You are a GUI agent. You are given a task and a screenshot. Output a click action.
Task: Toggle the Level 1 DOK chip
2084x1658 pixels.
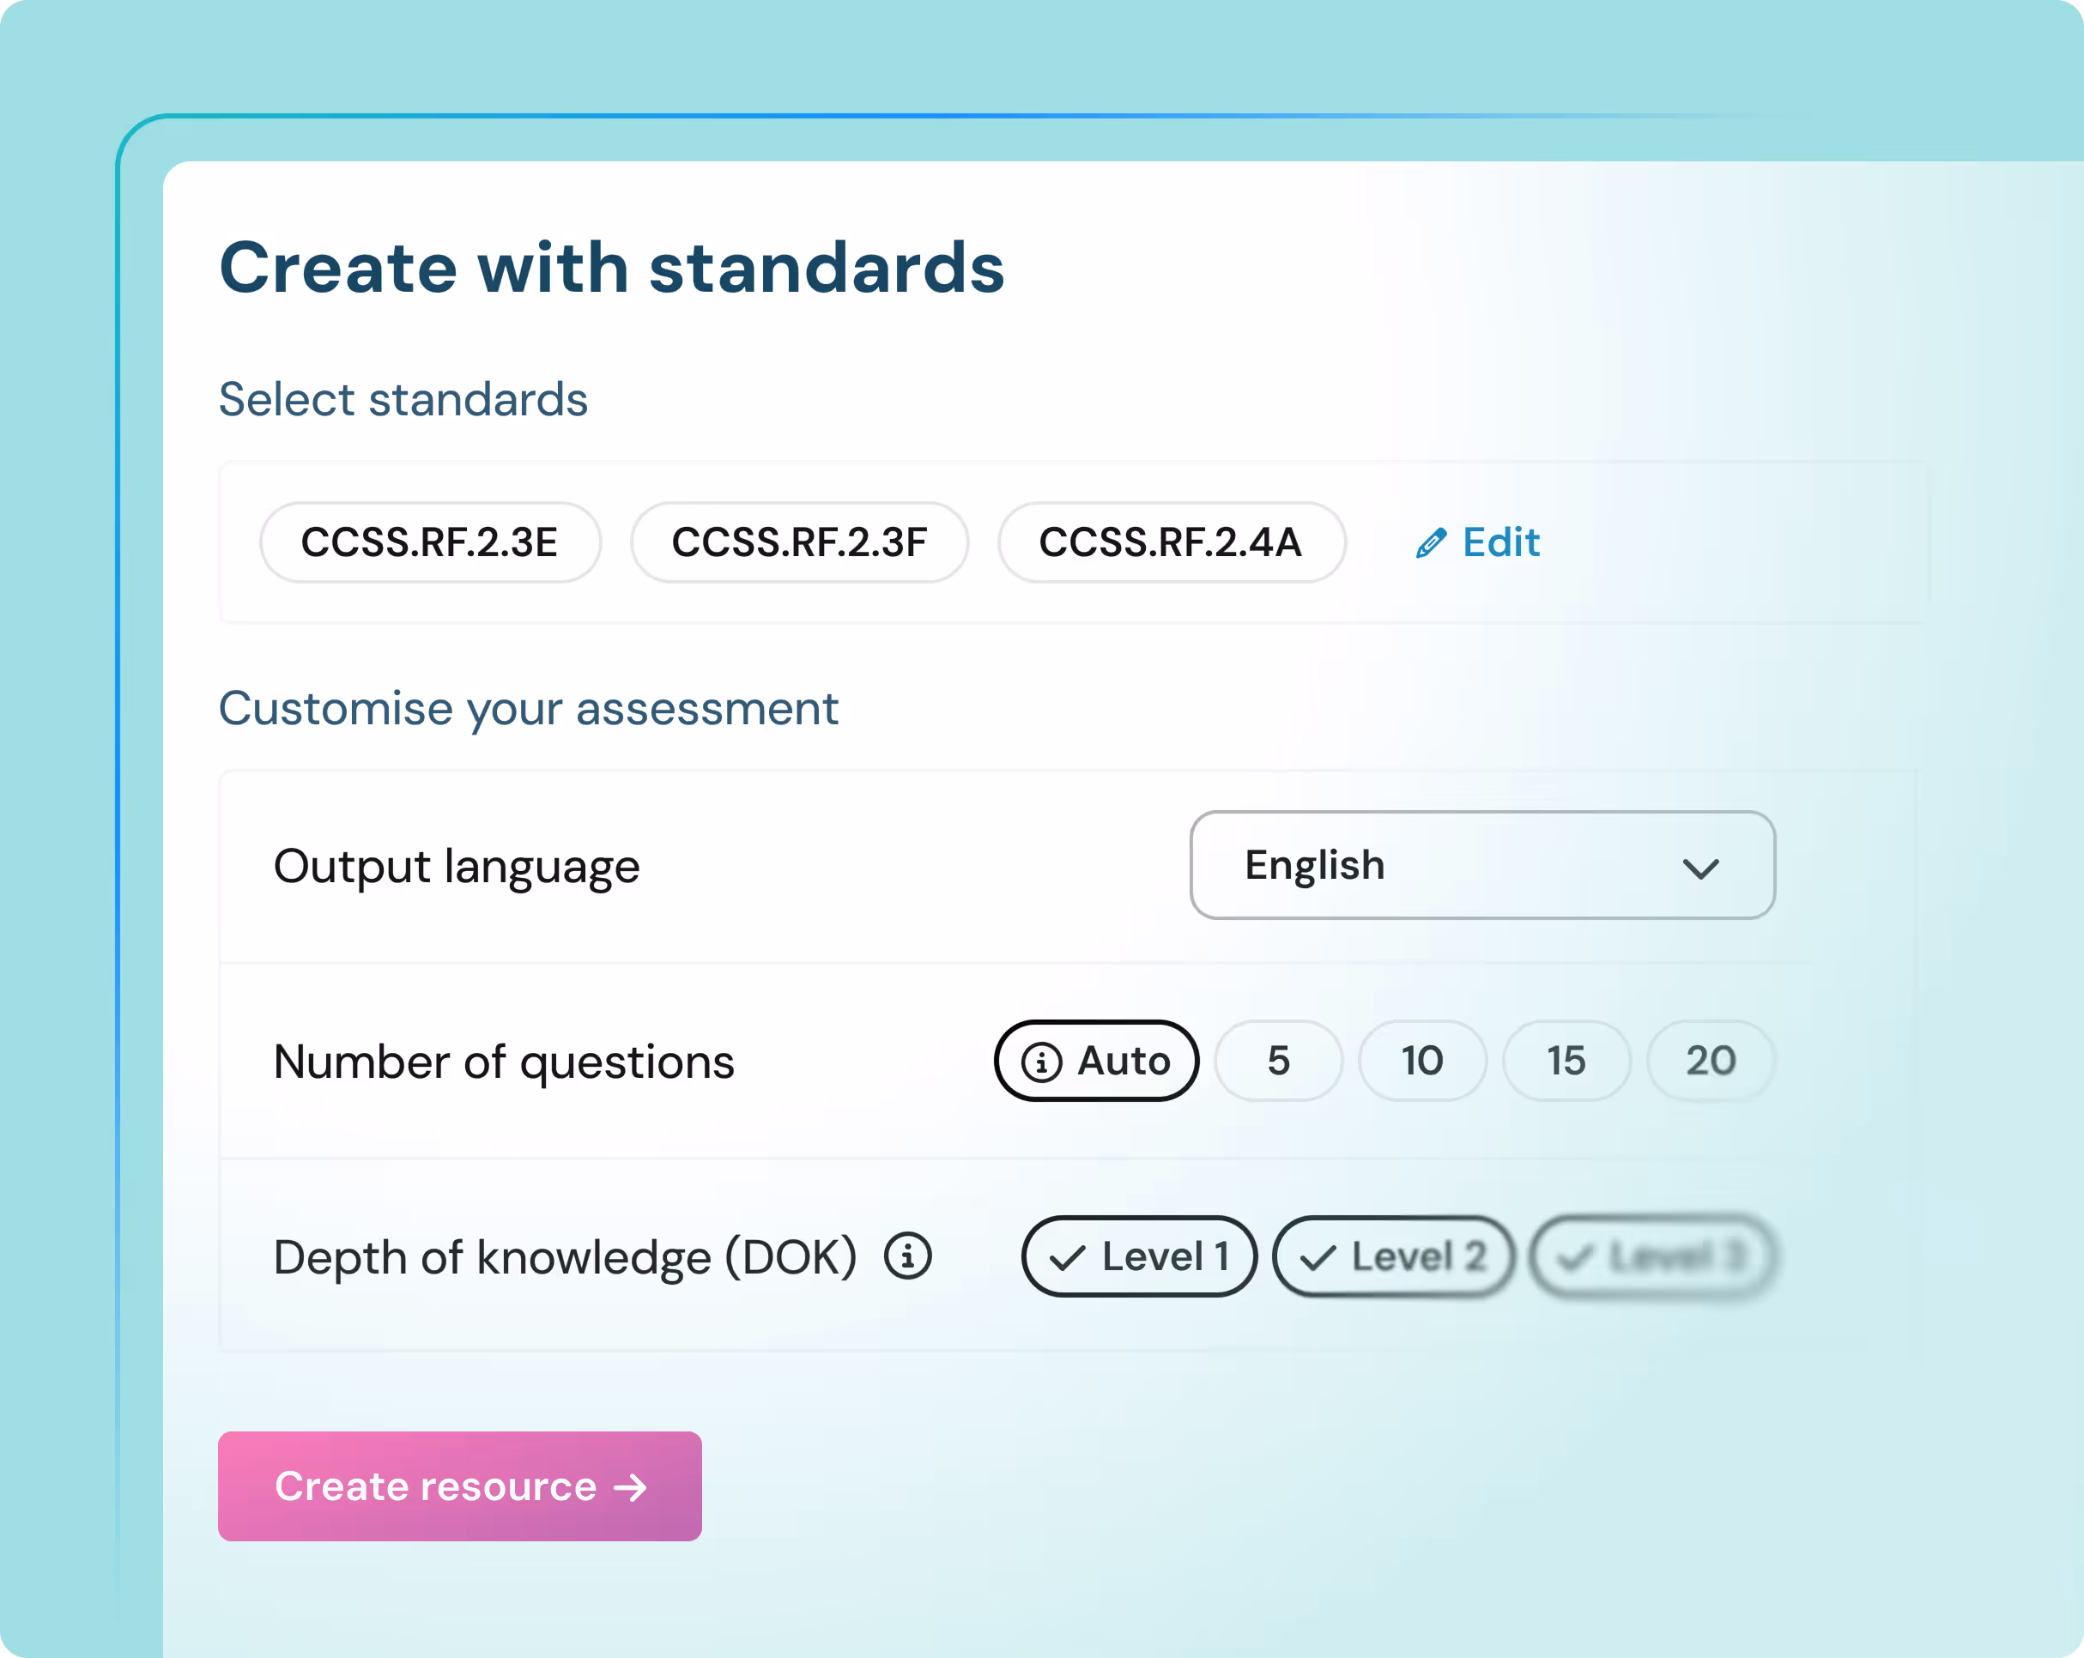(1139, 1256)
